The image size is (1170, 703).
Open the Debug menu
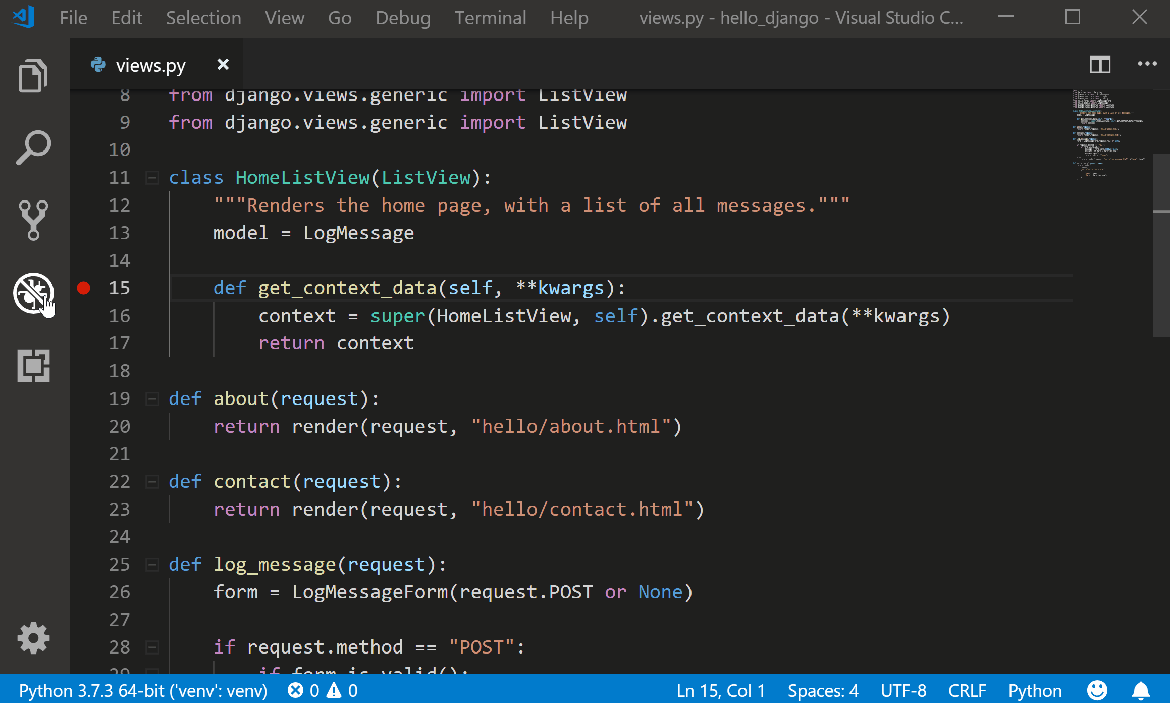pos(402,18)
